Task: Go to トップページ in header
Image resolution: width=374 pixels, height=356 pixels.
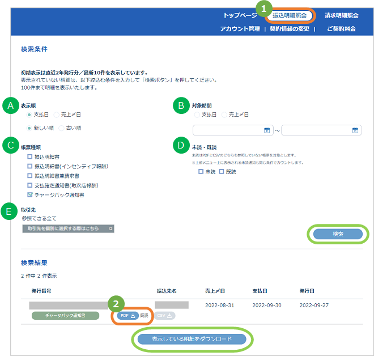Action: [240, 15]
